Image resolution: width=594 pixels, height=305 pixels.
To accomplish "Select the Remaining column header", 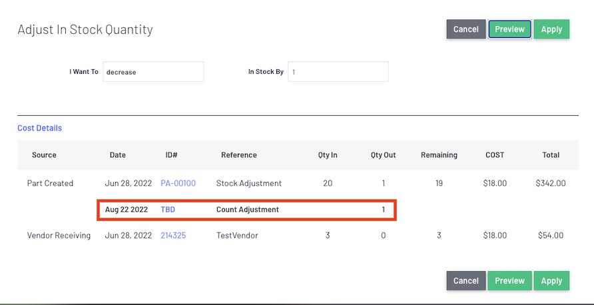I will (439, 154).
